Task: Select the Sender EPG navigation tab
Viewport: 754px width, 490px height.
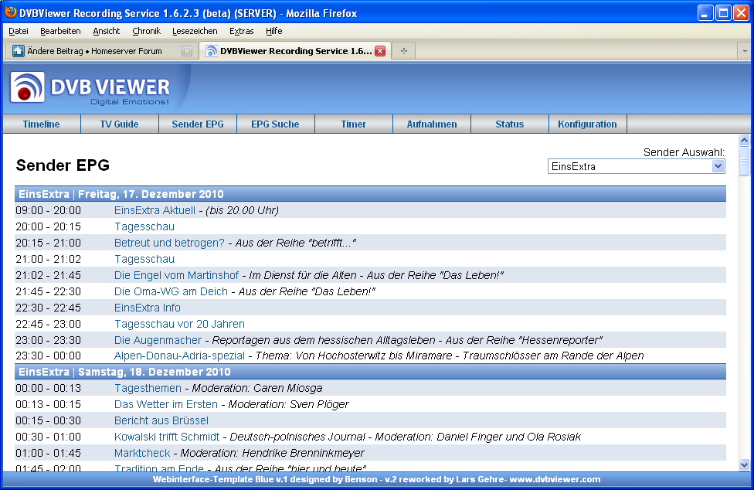Action: [198, 124]
